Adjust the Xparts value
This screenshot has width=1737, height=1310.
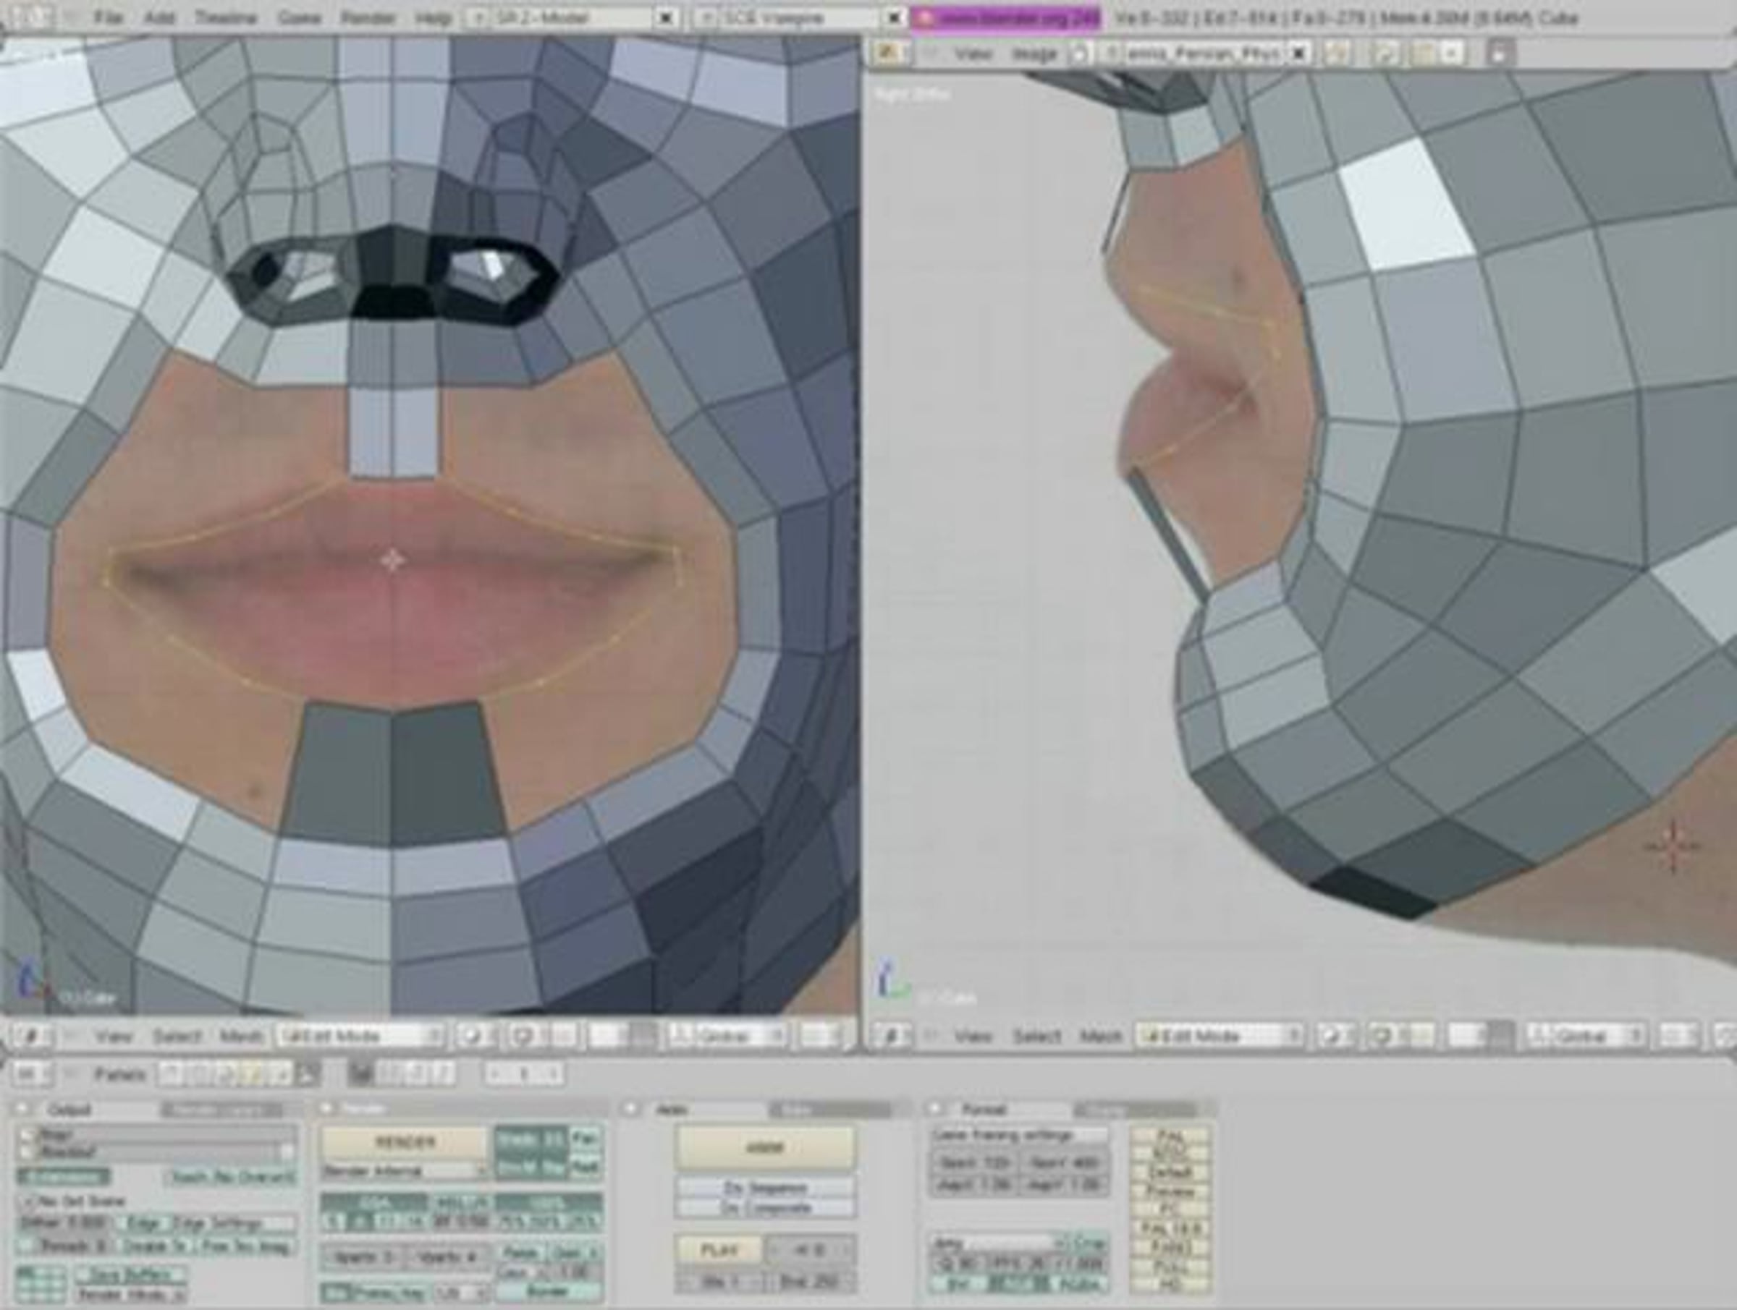(x=363, y=1256)
